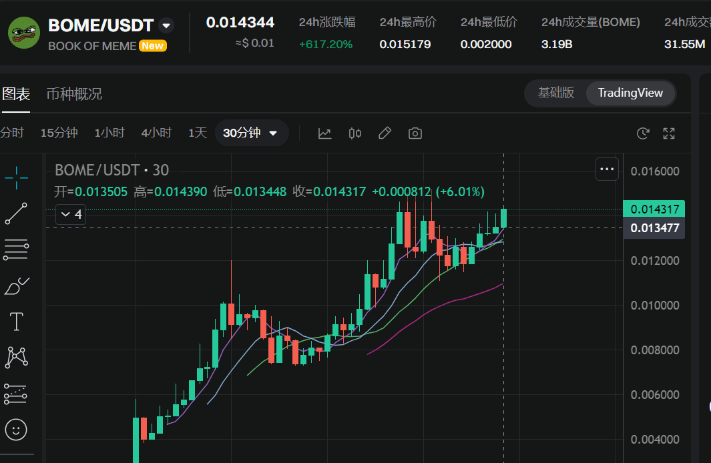Viewport: 711px width, 463px height.
Task: Click the current price label 0.014317
Action: (654, 209)
